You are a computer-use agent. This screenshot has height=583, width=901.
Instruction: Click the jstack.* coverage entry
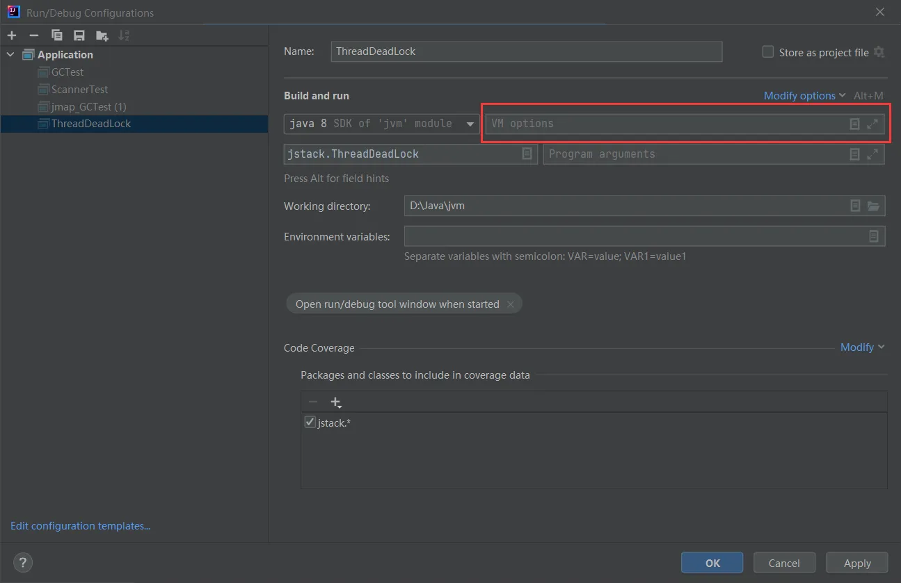[334, 422]
